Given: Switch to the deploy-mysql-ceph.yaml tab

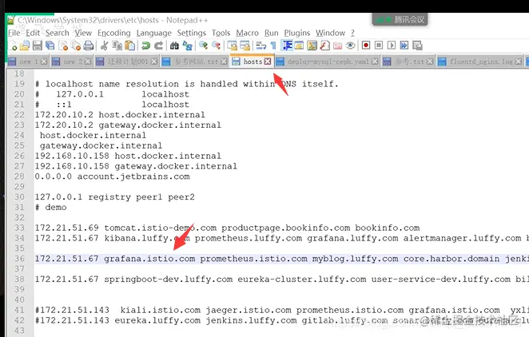Looking at the screenshot, I should tap(328, 61).
